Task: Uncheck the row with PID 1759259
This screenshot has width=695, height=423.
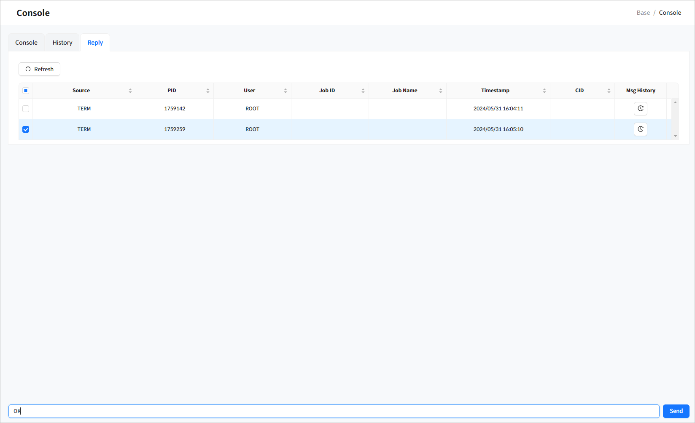Action: tap(26, 129)
